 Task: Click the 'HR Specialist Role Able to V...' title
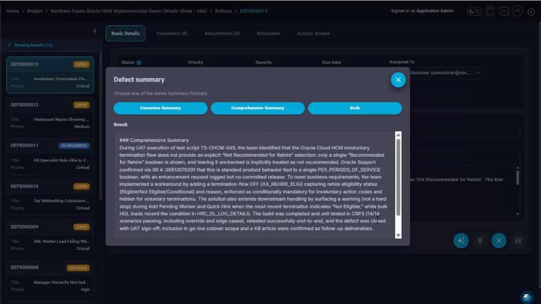(x=61, y=160)
